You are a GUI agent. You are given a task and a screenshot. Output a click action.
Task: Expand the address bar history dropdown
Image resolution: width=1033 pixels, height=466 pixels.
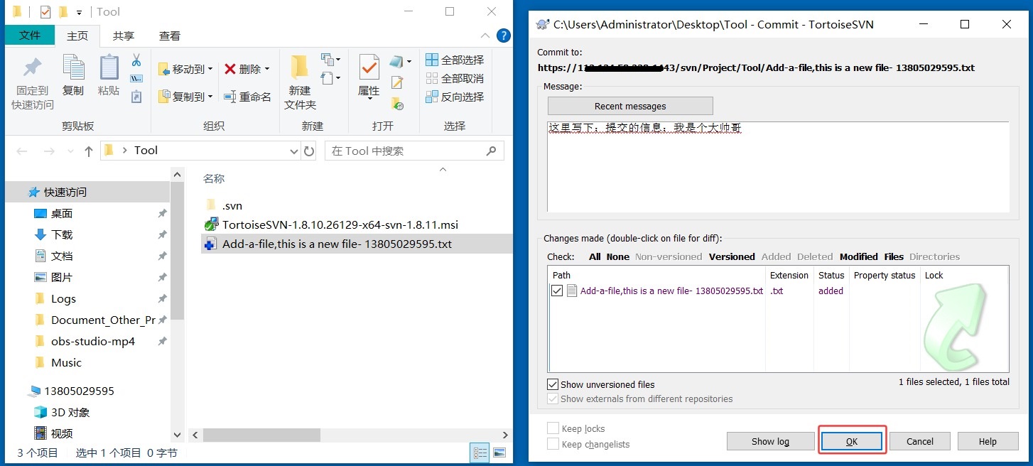point(295,151)
